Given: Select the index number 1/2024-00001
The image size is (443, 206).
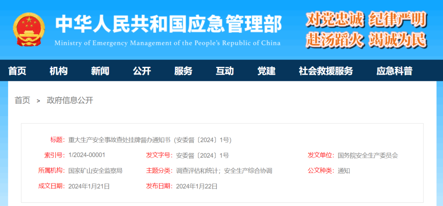Looking at the screenshot, I should 87,155.
